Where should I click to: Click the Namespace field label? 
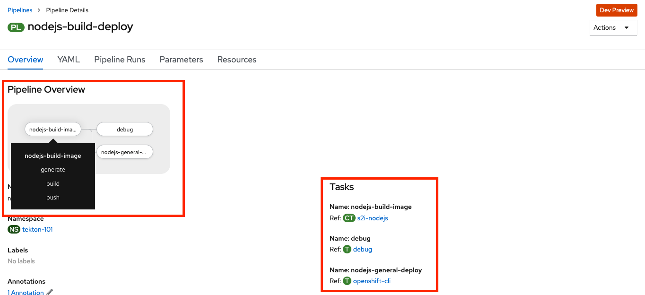click(x=26, y=219)
